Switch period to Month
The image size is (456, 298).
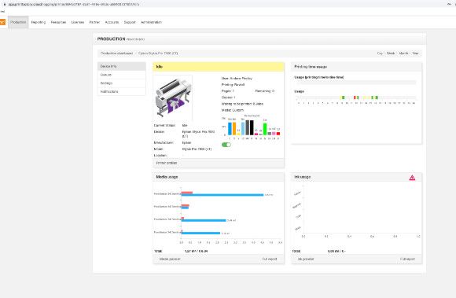click(x=403, y=53)
